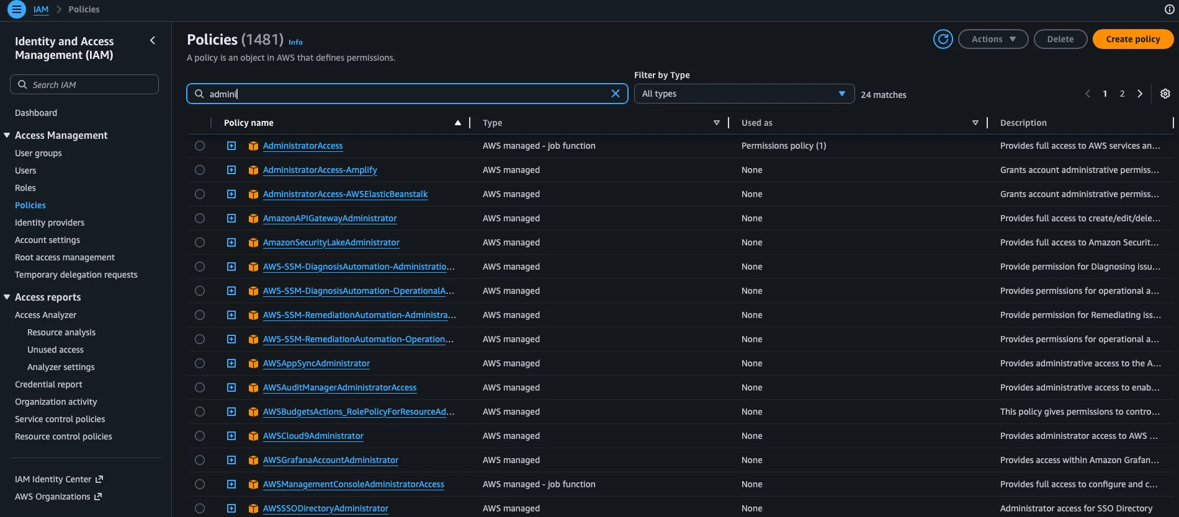Click the external link icon of AWS Organizations
Viewport: 1179px width, 517px height.
pos(97,497)
